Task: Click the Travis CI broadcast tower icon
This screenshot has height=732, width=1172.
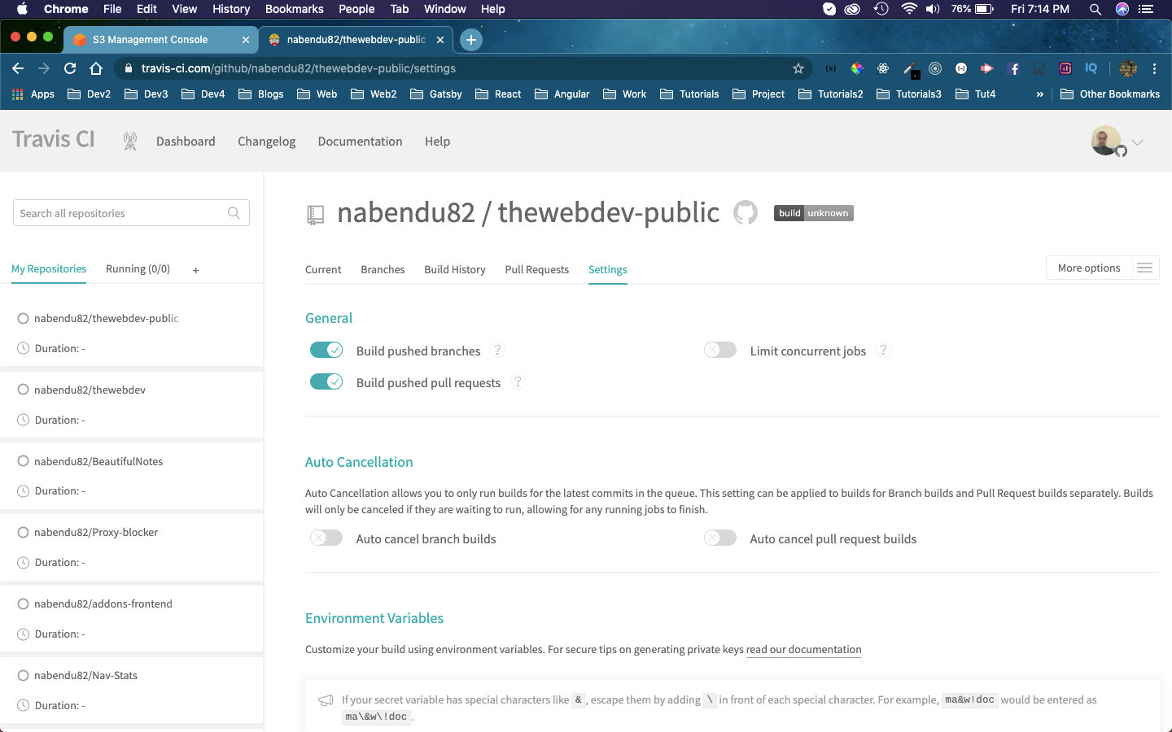Action: click(129, 141)
